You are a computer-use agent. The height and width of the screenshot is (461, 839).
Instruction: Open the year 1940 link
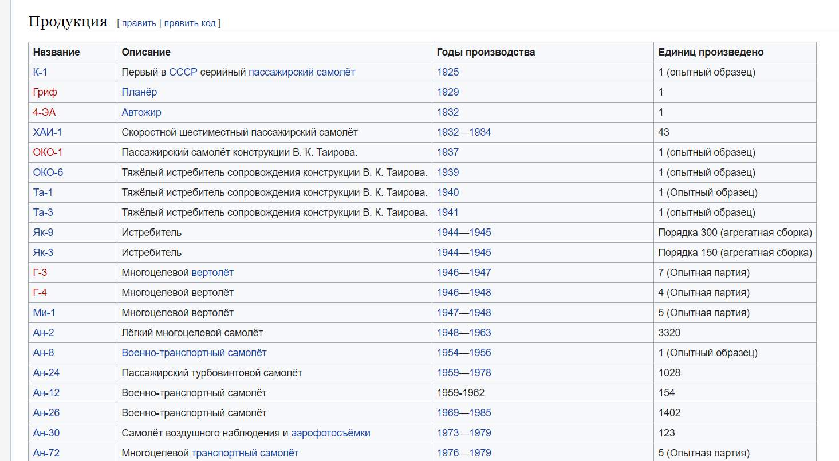coord(448,192)
